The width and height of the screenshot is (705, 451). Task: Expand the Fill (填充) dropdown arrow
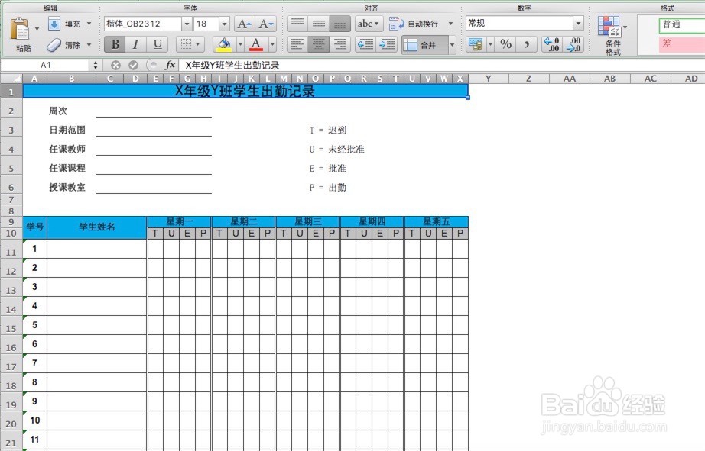89,24
